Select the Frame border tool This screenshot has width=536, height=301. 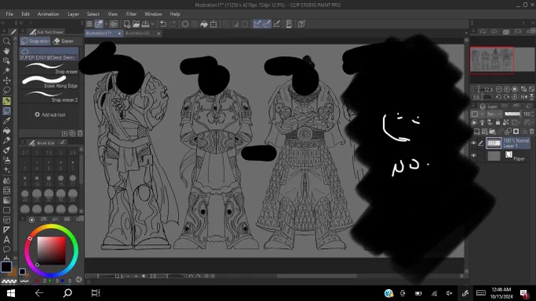click(x=6, y=220)
